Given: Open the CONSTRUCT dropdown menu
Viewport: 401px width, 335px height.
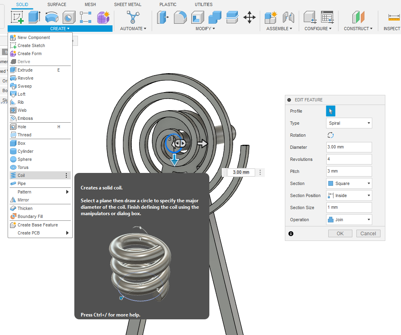Looking at the screenshot, I should click(x=358, y=29).
